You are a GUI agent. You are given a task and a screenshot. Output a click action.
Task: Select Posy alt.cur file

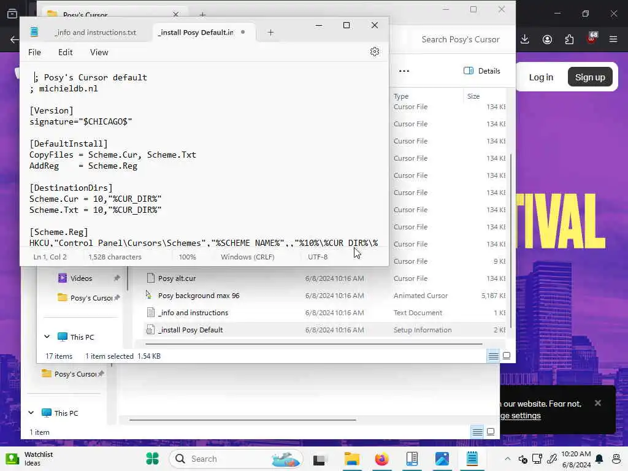[x=177, y=278]
